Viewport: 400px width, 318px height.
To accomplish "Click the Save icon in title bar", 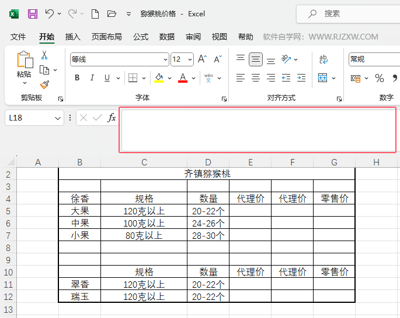I will point(33,14).
